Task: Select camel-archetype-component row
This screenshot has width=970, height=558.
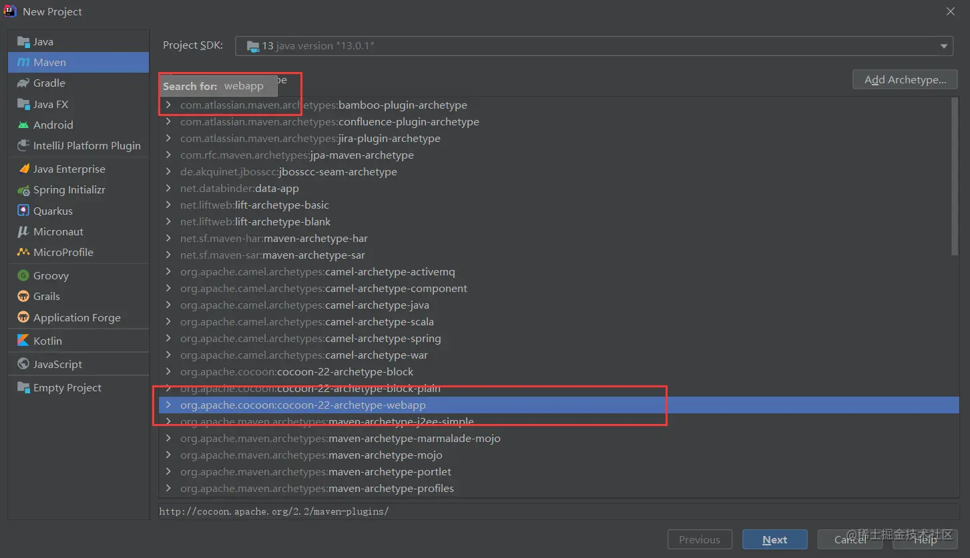Action: [x=558, y=288]
